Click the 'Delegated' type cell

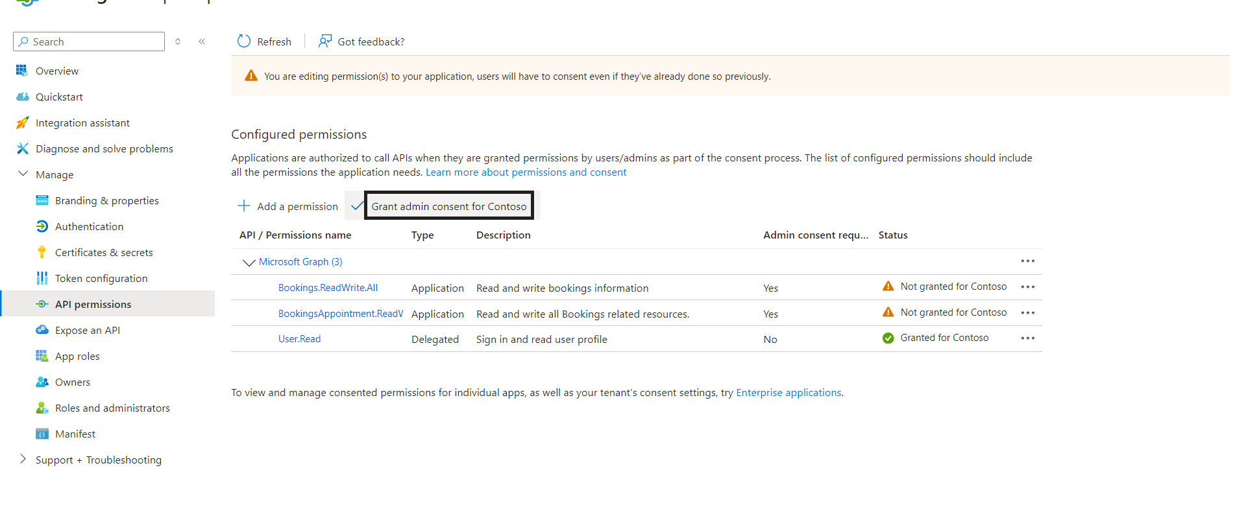pyautogui.click(x=435, y=339)
